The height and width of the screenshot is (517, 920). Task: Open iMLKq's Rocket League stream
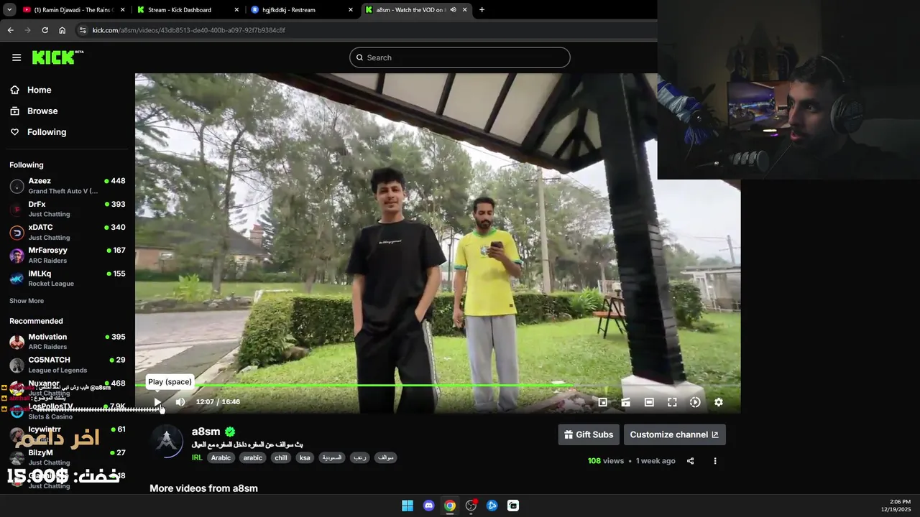68,279
